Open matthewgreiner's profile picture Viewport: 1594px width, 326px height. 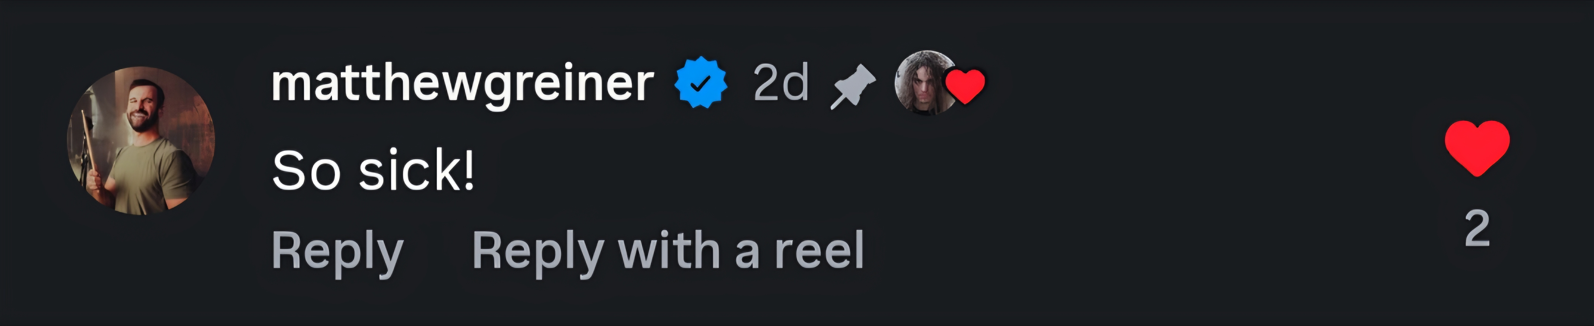coord(141,141)
